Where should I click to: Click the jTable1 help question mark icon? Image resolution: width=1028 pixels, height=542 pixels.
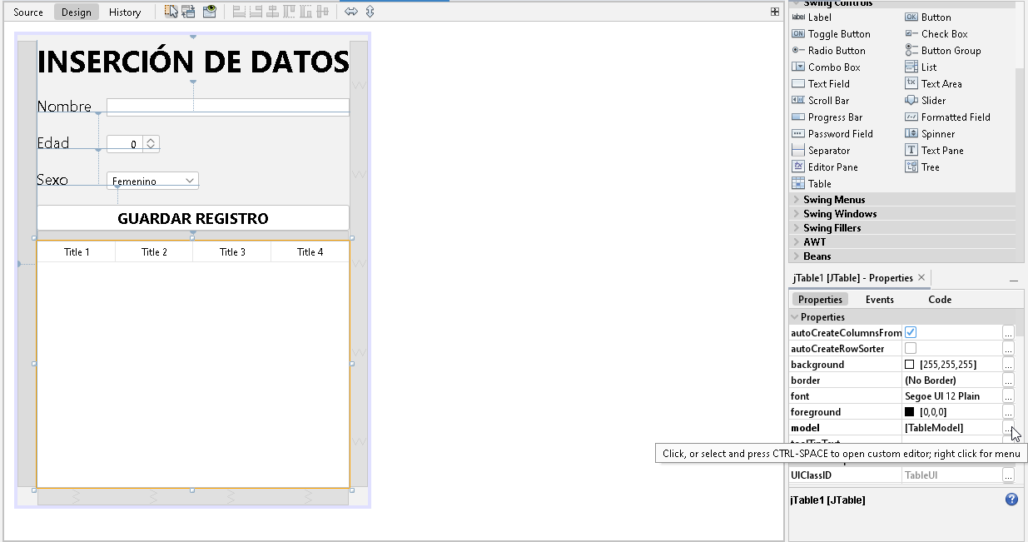[x=1011, y=499]
